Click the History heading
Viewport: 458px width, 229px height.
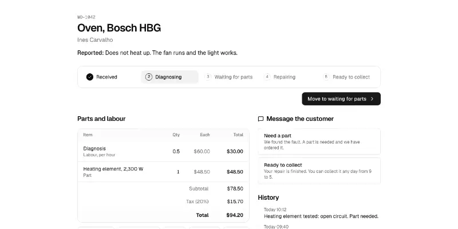click(x=269, y=198)
